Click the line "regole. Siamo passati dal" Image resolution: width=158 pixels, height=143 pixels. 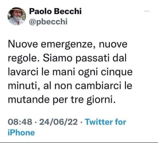(x=67, y=58)
